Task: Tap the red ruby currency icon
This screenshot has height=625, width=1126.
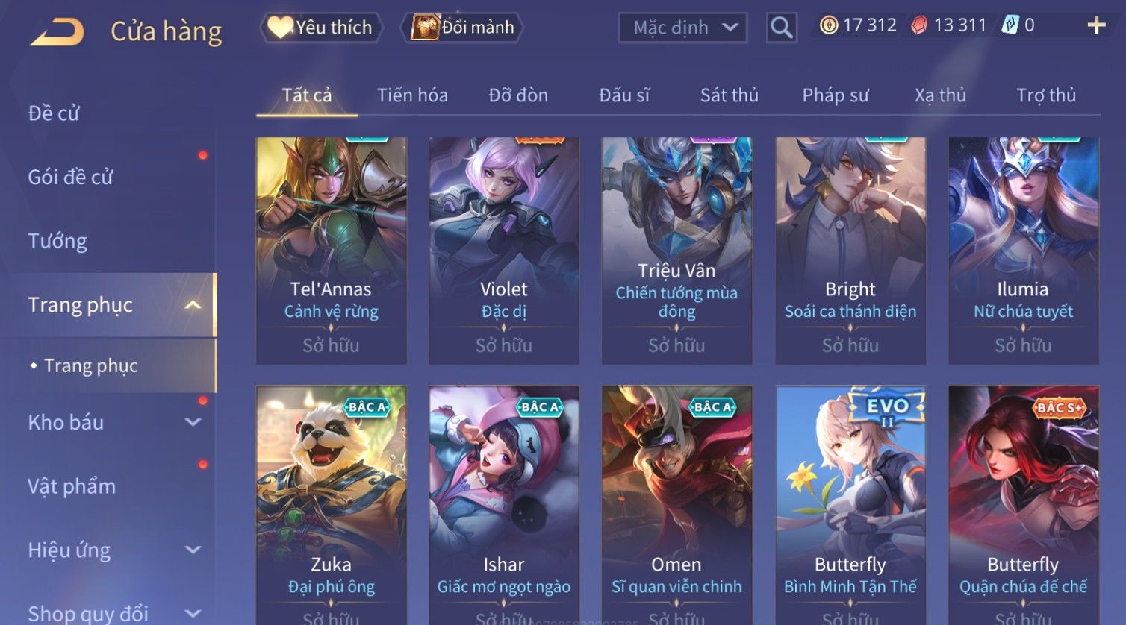Action: point(919,25)
